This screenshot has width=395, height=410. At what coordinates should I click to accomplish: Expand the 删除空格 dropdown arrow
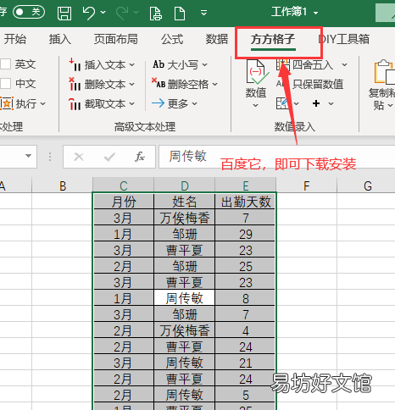(x=215, y=84)
